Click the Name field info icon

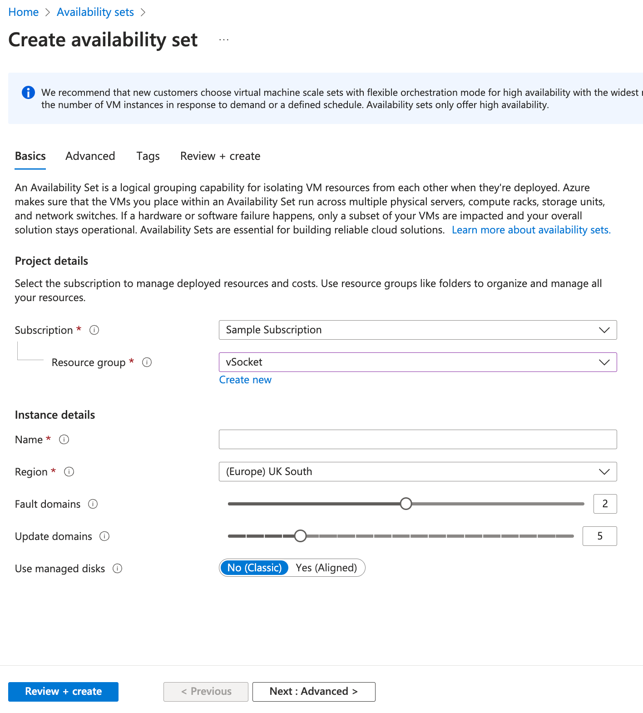pos(64,440)
